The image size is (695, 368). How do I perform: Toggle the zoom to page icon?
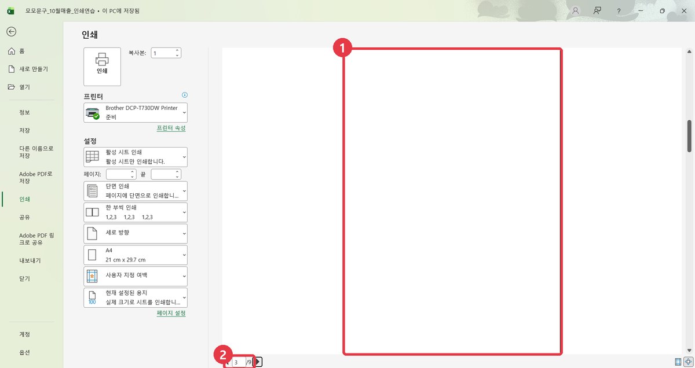[x=689, y=362]
